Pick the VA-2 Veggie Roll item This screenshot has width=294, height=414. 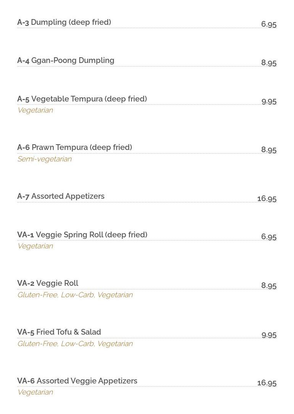[x=48, y=284]
